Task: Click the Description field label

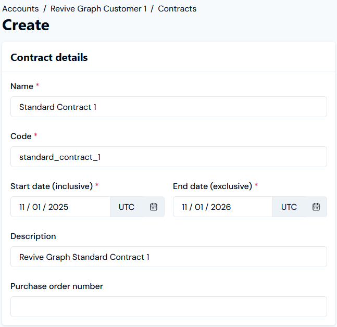Action: click(x=33, y=236)
